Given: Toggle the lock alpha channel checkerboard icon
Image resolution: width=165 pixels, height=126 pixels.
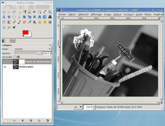Looking at the screenshot, I should click(x=18, y=57).
